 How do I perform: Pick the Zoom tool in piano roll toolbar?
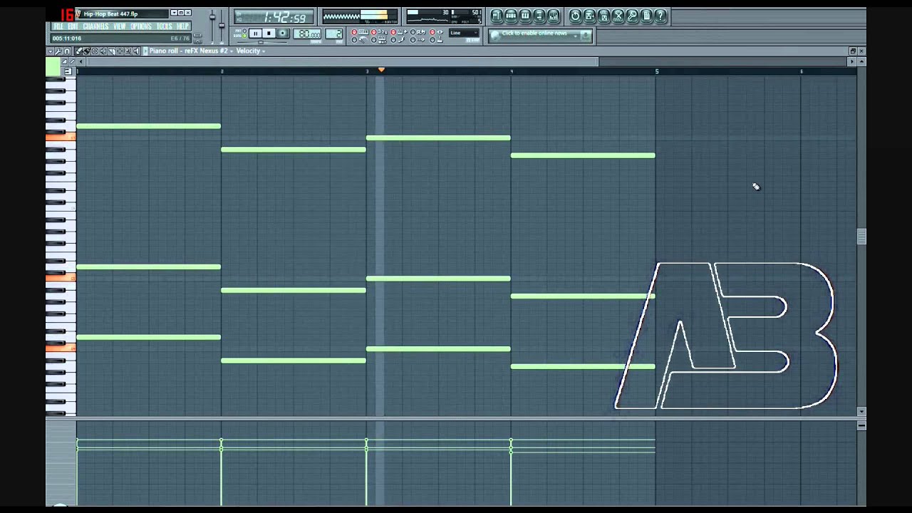(128, 51)
